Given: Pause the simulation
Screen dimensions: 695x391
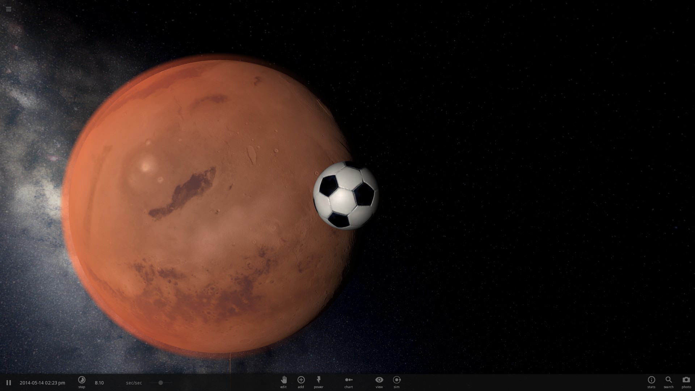Looking at the screenshot, I should pyautogui.click(x=9, y=383).
